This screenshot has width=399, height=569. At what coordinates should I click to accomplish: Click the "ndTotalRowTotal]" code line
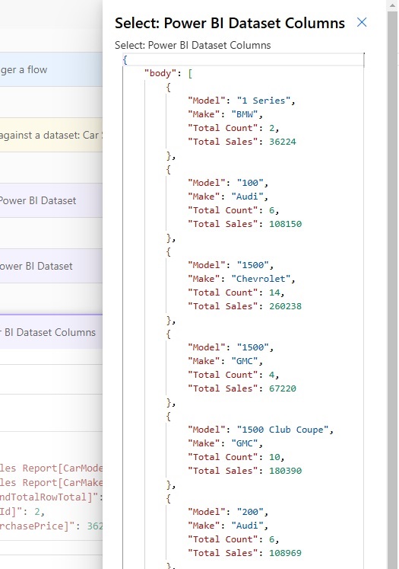pos(51,497)
